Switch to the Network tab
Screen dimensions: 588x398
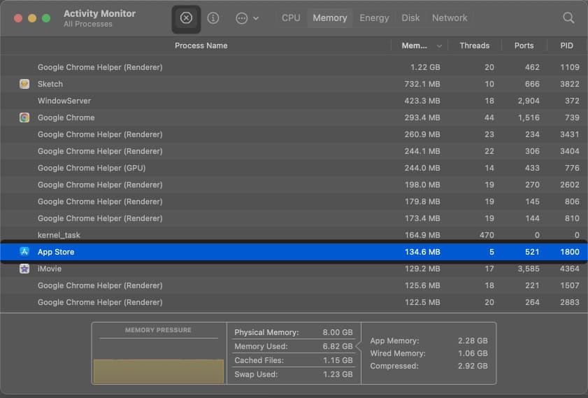(x=450, y=18)
